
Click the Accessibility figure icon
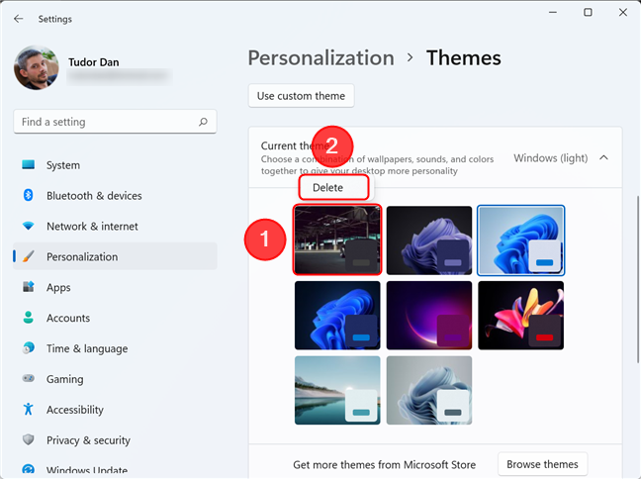point(29,409)
